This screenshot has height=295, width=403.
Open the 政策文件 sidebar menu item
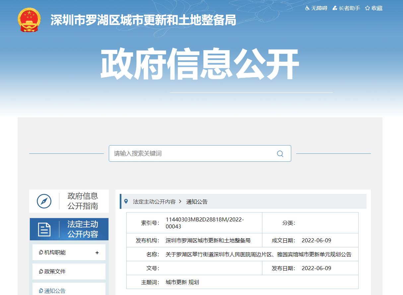[x=55, y=271]
